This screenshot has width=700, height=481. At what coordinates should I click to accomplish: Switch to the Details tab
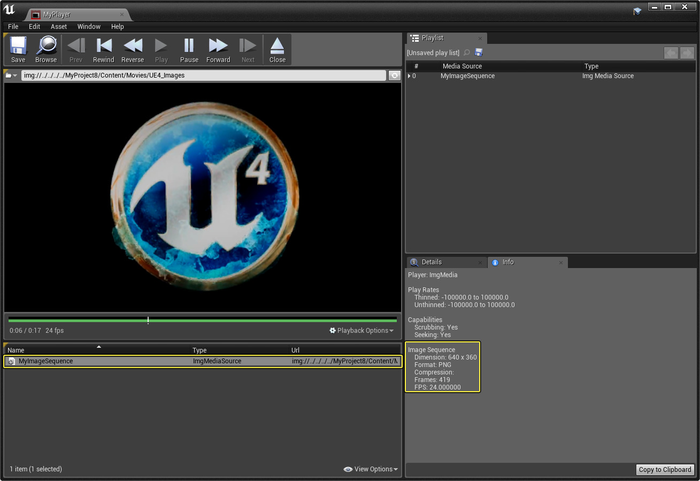tap(431, 262)
